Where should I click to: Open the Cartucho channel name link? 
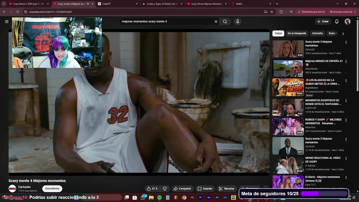[24, 187]
